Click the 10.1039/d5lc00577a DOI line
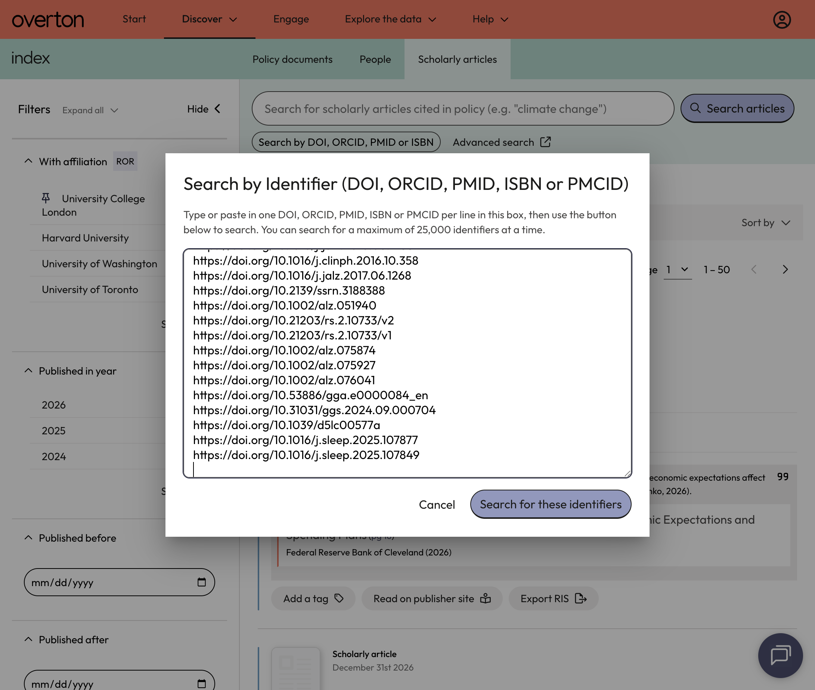This screenshot has width=815, height=690. [x=286, y=425]
